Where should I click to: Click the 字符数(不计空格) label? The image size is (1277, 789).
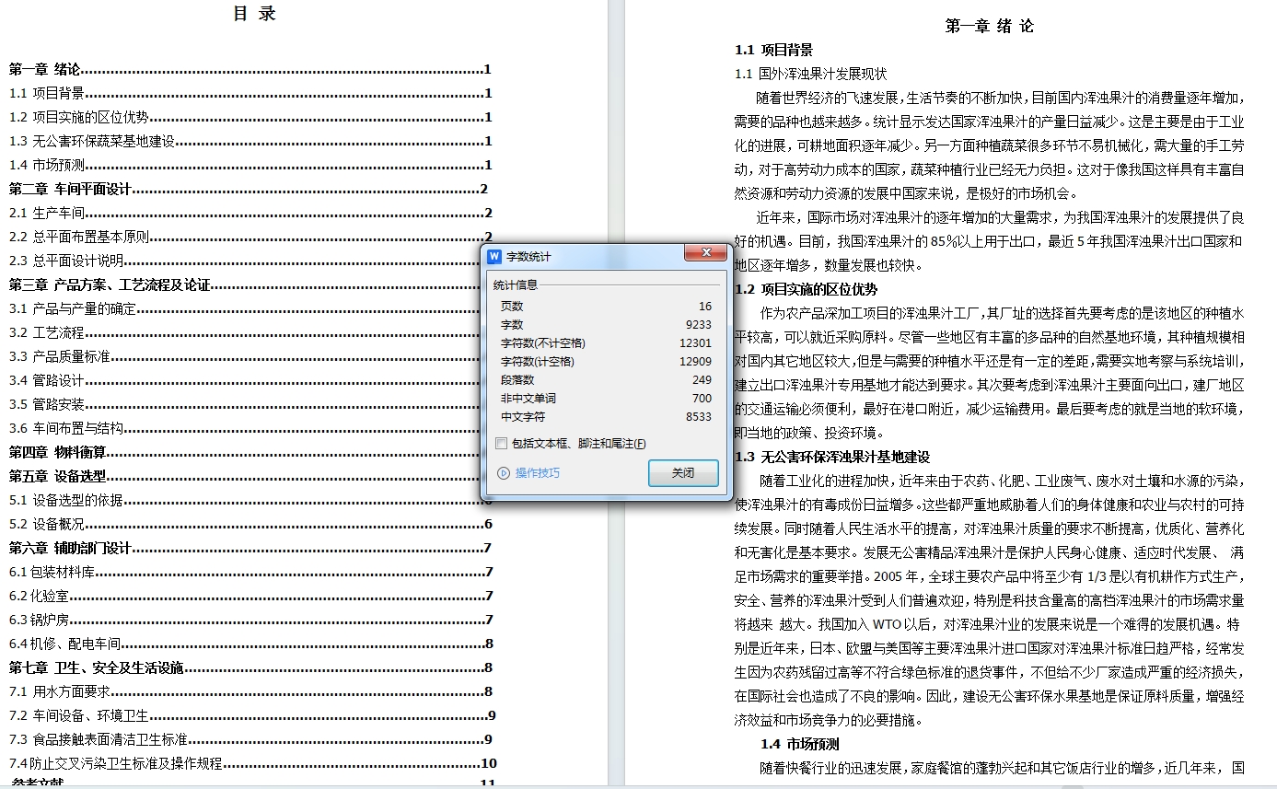(x=542, y=343)
